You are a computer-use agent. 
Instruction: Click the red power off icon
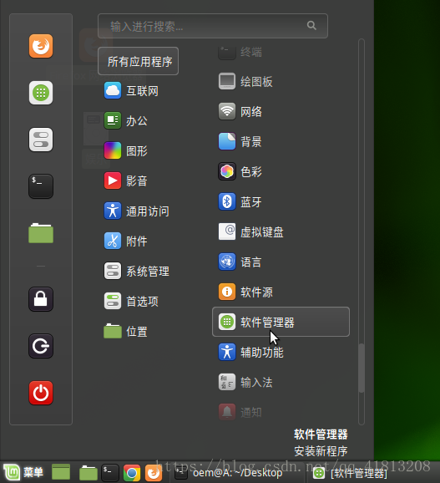[x=41, y=393]
